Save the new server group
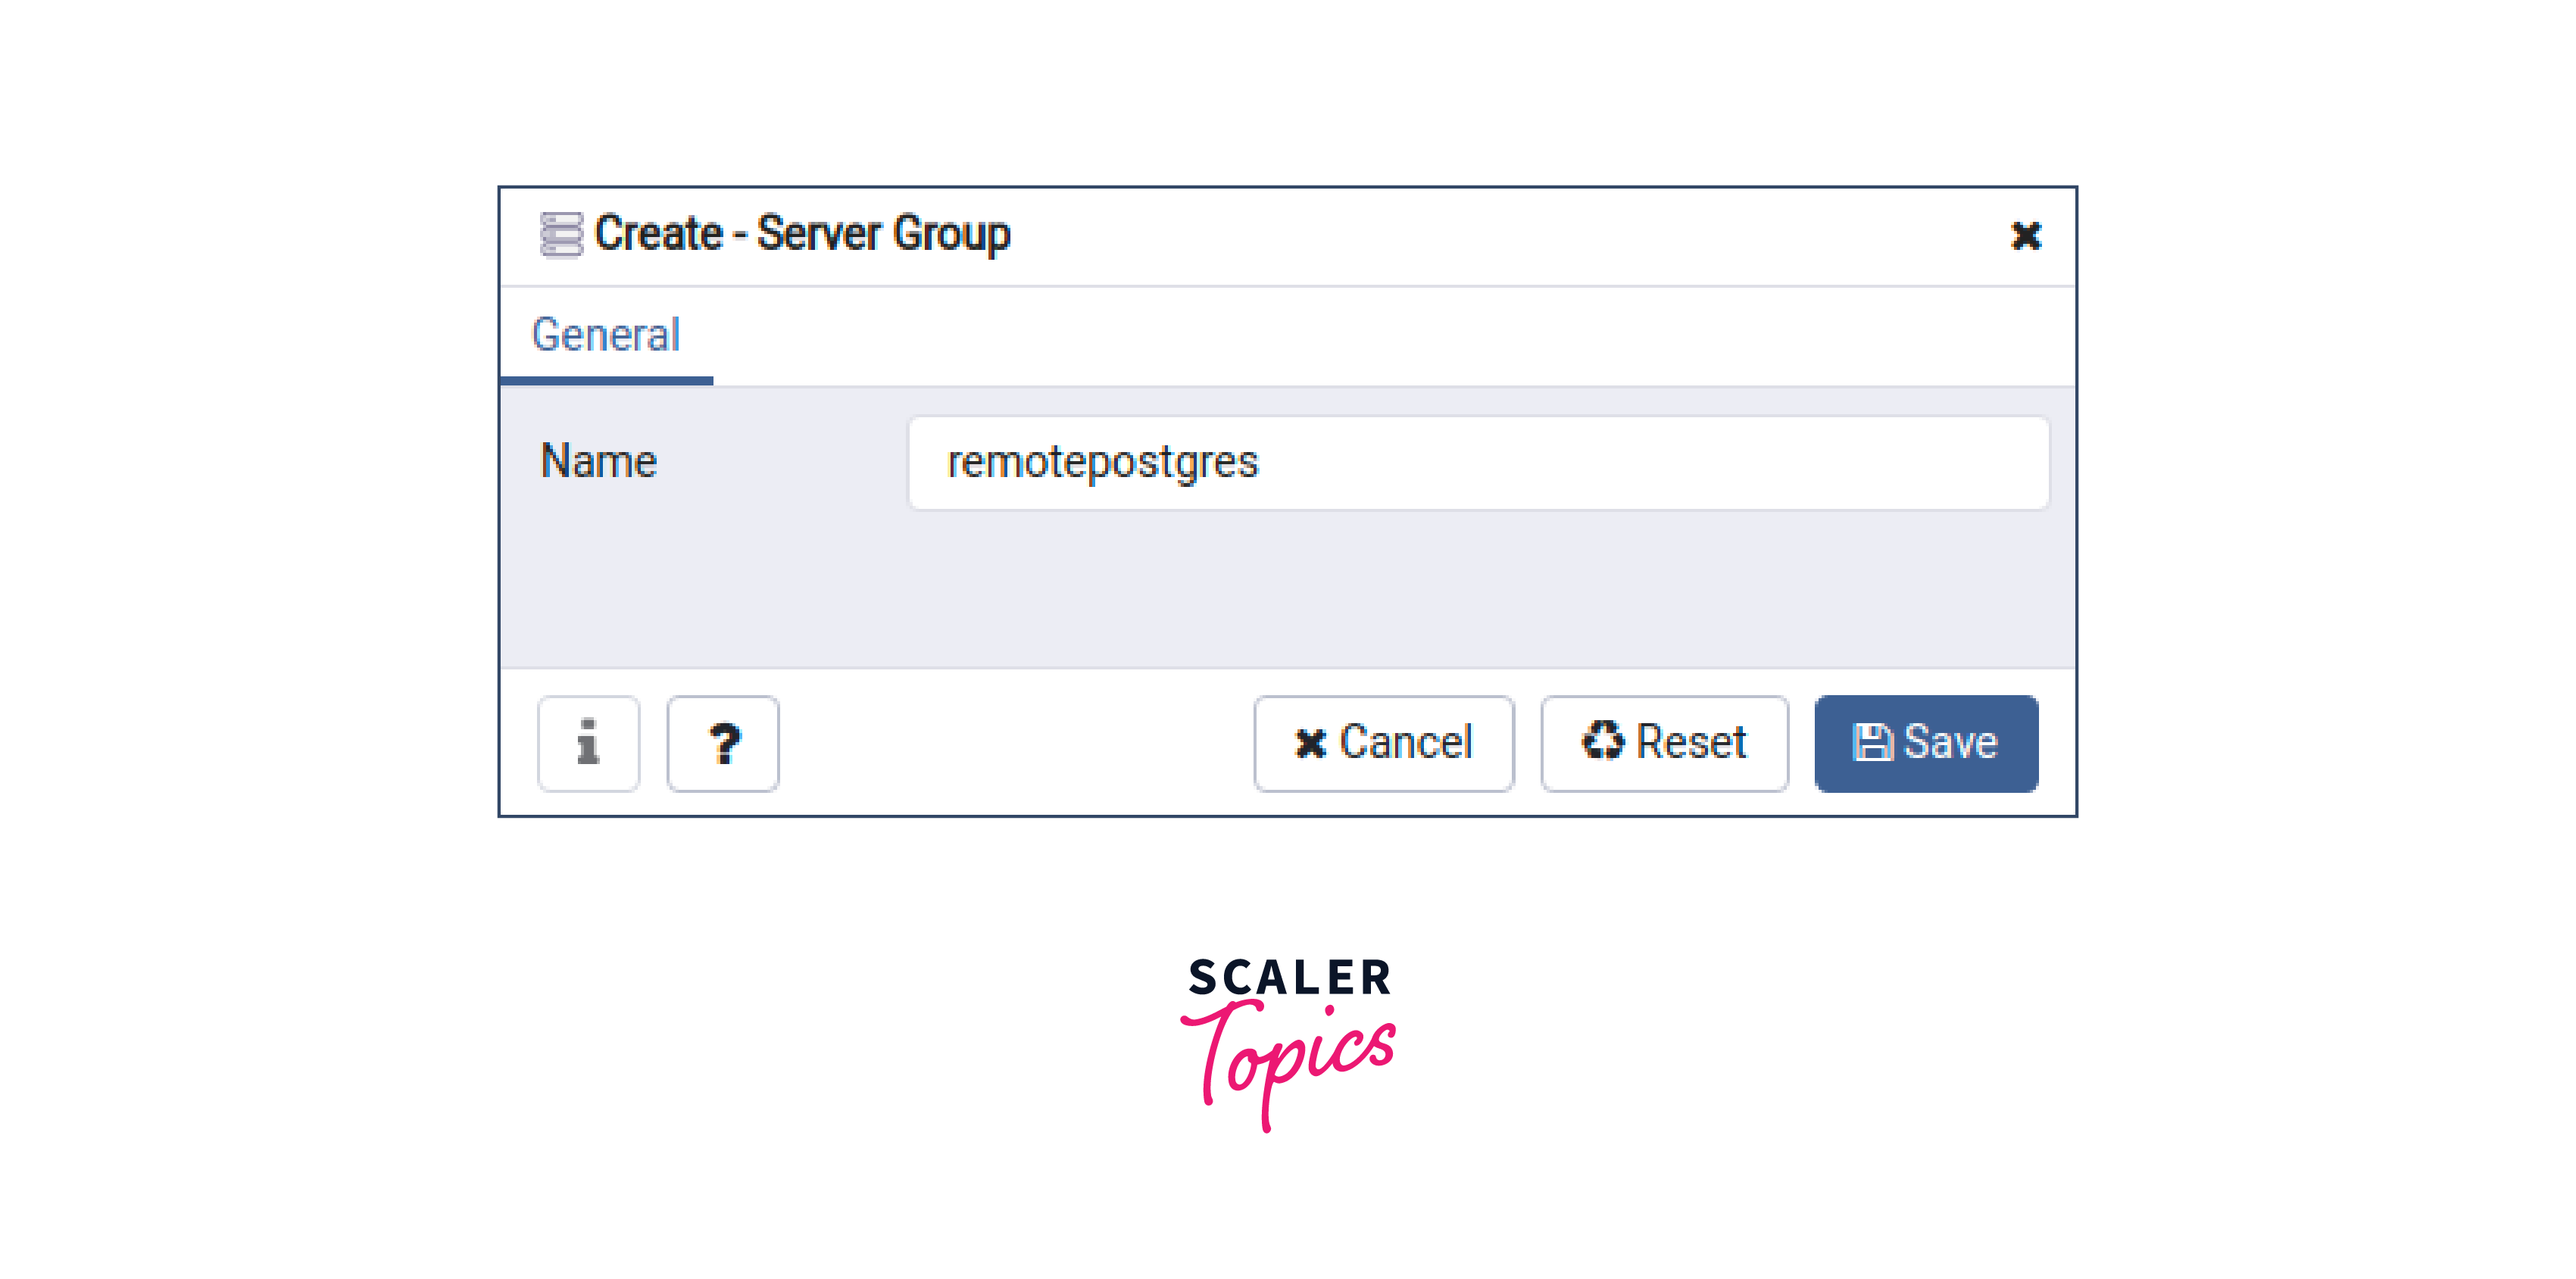Image resolution: width=2576 pixels, height=1279 pixels. [1926, 743]
